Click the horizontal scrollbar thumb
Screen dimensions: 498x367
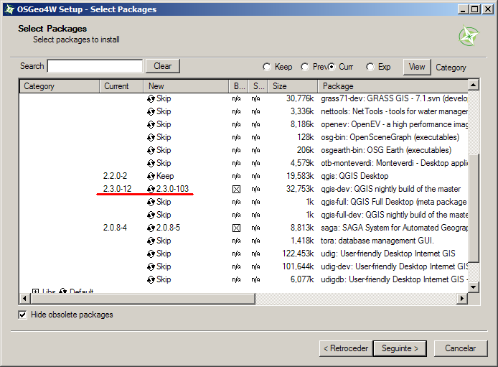143,299
